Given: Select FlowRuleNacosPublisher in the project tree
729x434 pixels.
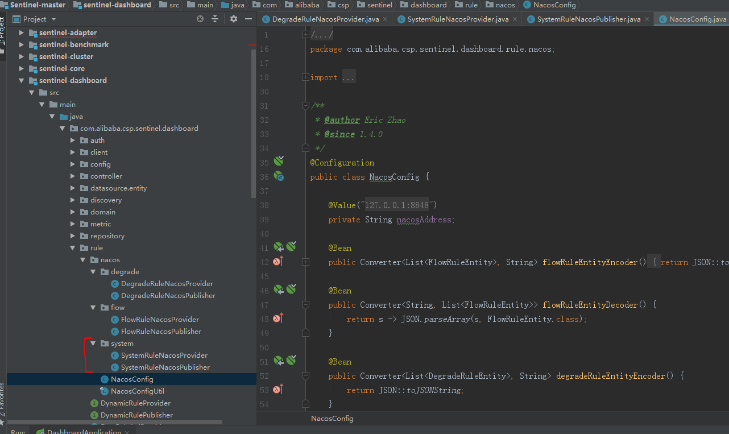Looking at the screenshot, I should 161,332.
